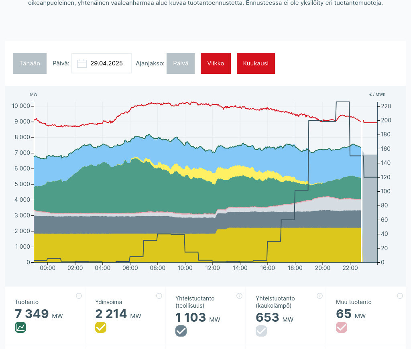Toggle the green Tuotanto line chart icon
411x349 pixels.
click(20, 327)
